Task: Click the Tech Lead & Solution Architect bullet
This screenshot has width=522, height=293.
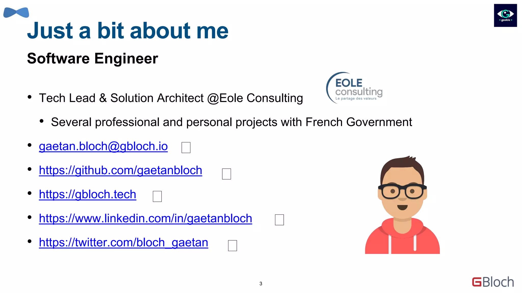Action: pyautogui.click(x=171, y=98)
